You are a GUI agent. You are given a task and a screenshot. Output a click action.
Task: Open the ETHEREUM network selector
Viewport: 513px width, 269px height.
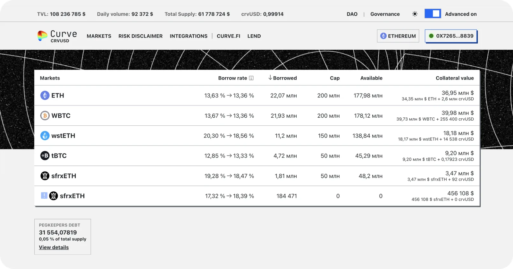[x=398, y=36]
